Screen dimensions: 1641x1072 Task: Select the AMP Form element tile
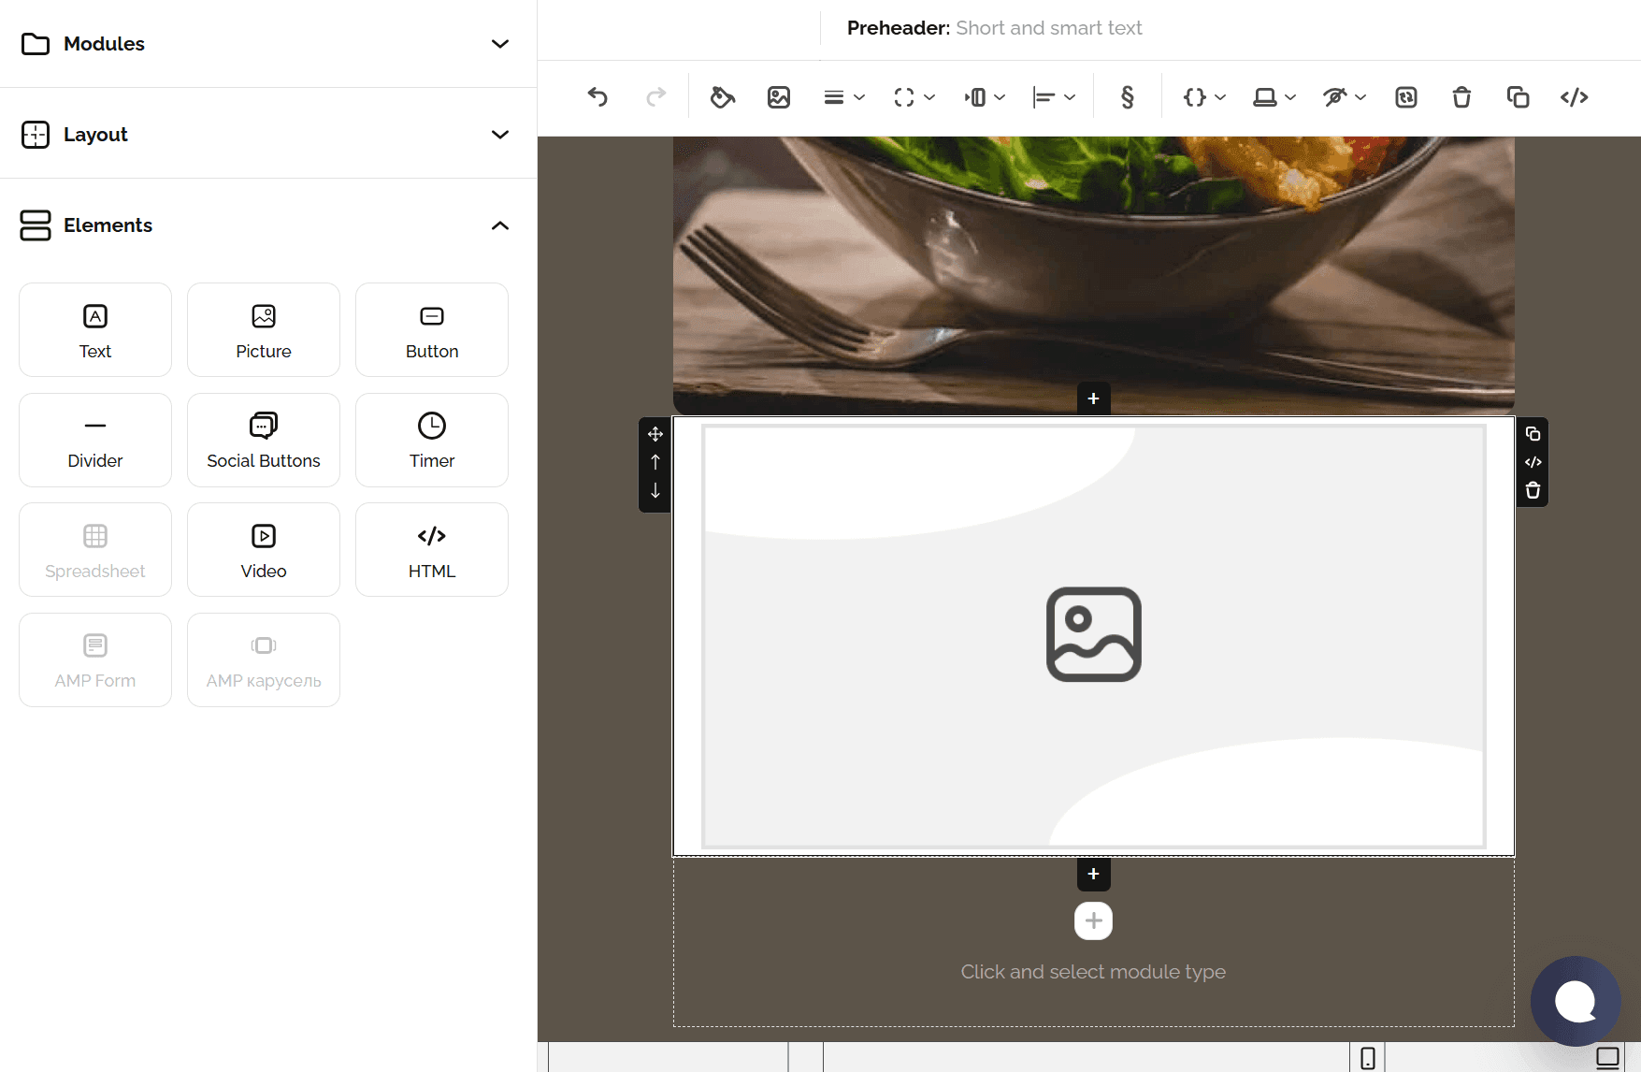click(x=95, y=659)
